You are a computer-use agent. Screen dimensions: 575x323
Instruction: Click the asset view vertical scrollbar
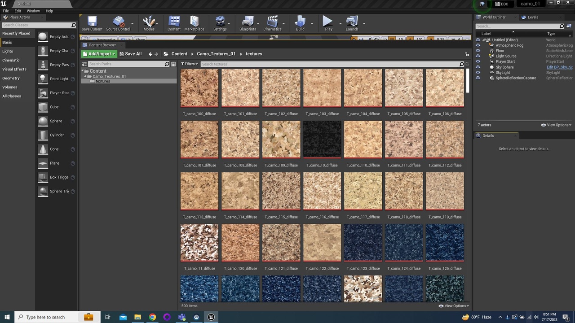(468, 81)
